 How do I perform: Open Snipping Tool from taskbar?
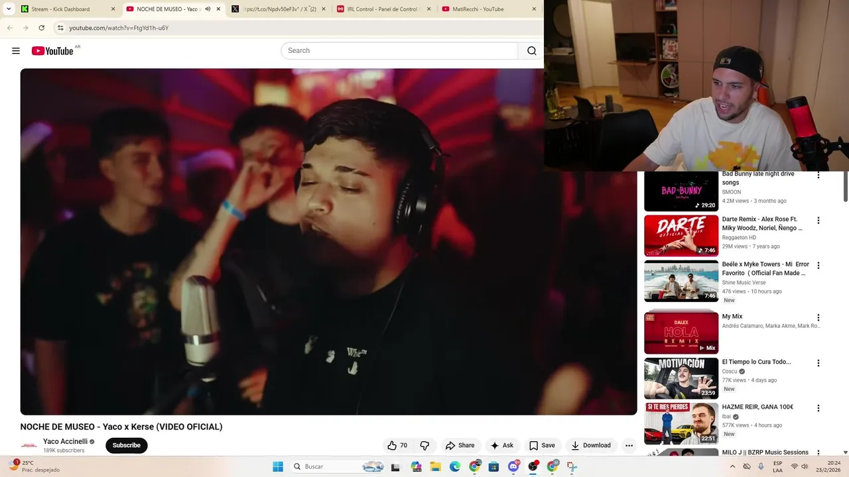572,466
